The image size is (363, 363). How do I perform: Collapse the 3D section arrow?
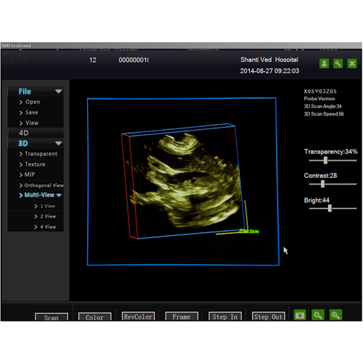point(58,143)
